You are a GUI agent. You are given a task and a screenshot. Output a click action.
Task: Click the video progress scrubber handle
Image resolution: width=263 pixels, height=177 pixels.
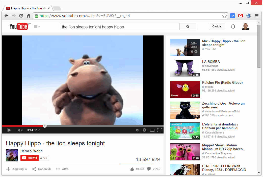[x=45, y=126]
